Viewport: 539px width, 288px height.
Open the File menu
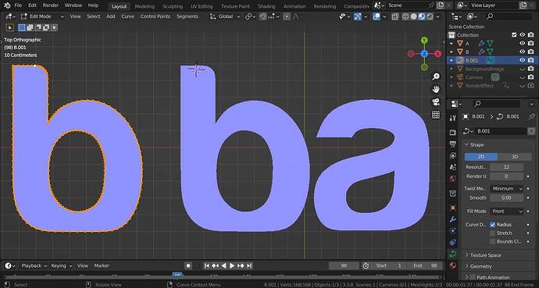click(x=18, y=5)
